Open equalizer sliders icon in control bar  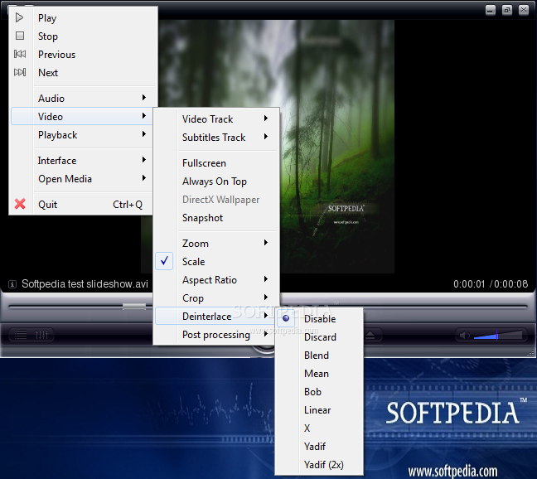click(42, 335)
